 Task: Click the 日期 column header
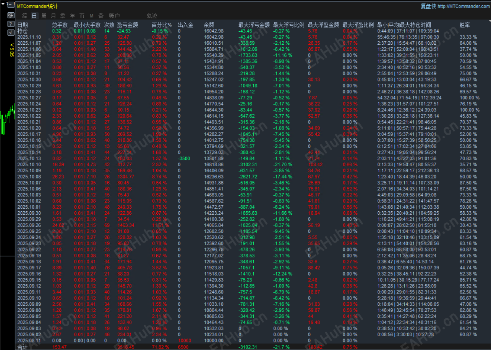click(x=23, y=25)
